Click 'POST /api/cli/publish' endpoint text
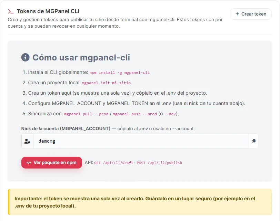Viewport: 280px width, 221px height. coord(159,163)
